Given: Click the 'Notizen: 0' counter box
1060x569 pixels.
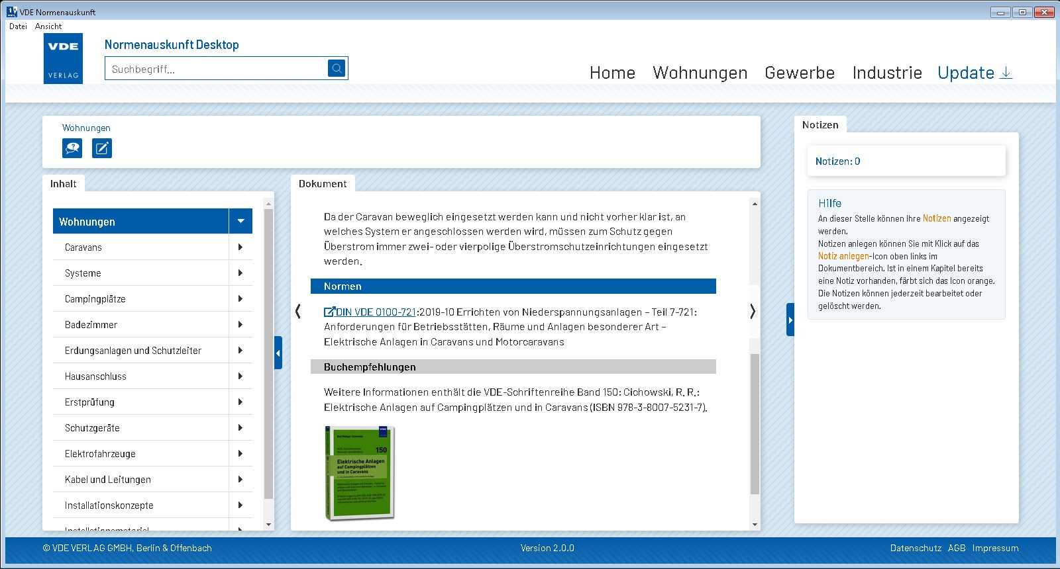Looking at the screenshot, I should coord(906,161).
